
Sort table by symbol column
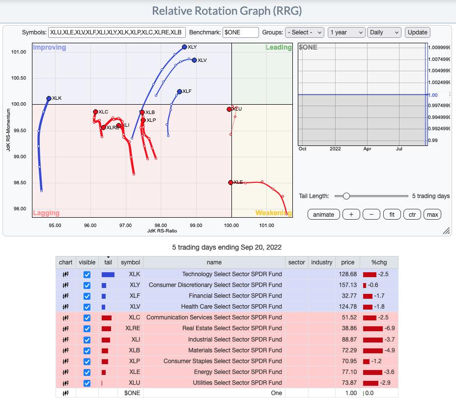click(x=130, y=262)
